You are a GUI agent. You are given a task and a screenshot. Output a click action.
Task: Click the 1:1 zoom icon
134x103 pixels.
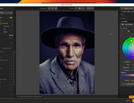click(83, 8)
